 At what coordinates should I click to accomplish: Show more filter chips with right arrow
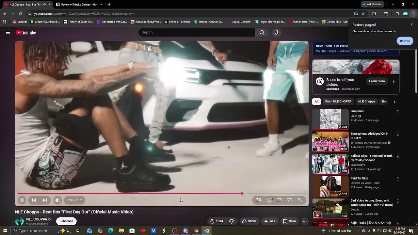pos(394,102)
